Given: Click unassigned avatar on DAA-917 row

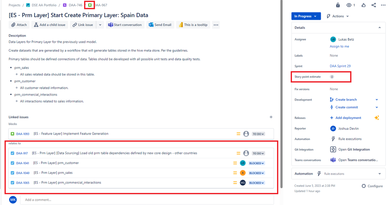Looking at the screenshot, I should [246, 153].
